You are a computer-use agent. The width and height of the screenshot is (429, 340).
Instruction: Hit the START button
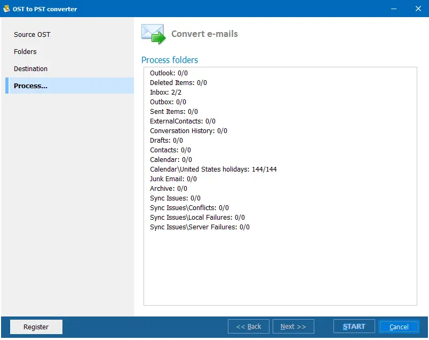(x=354, y=327)
